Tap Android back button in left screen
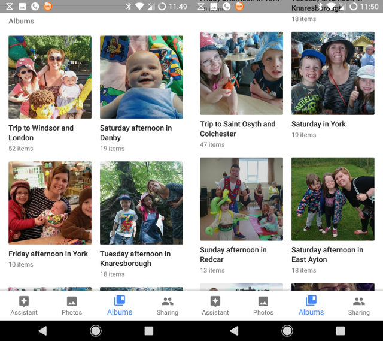Image resolution: width=383 pixels, height=341 pixels. 42,331
